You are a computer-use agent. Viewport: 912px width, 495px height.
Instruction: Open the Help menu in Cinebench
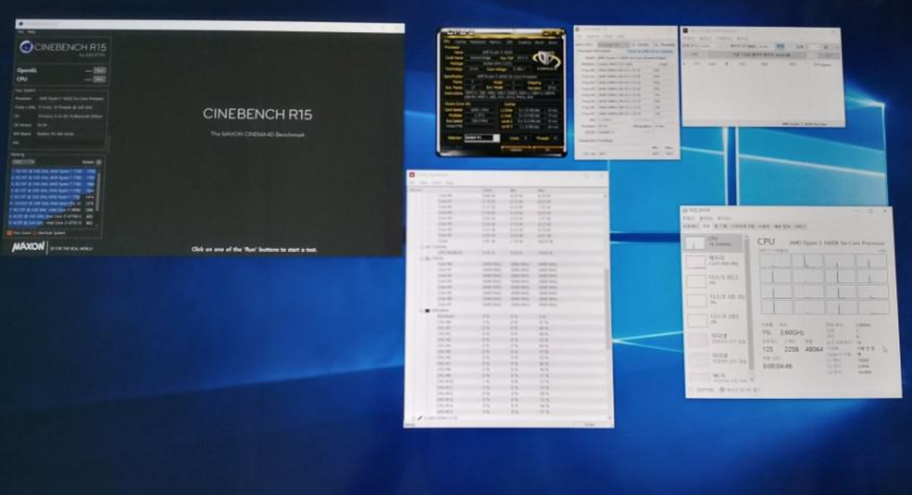coord(31,32)
